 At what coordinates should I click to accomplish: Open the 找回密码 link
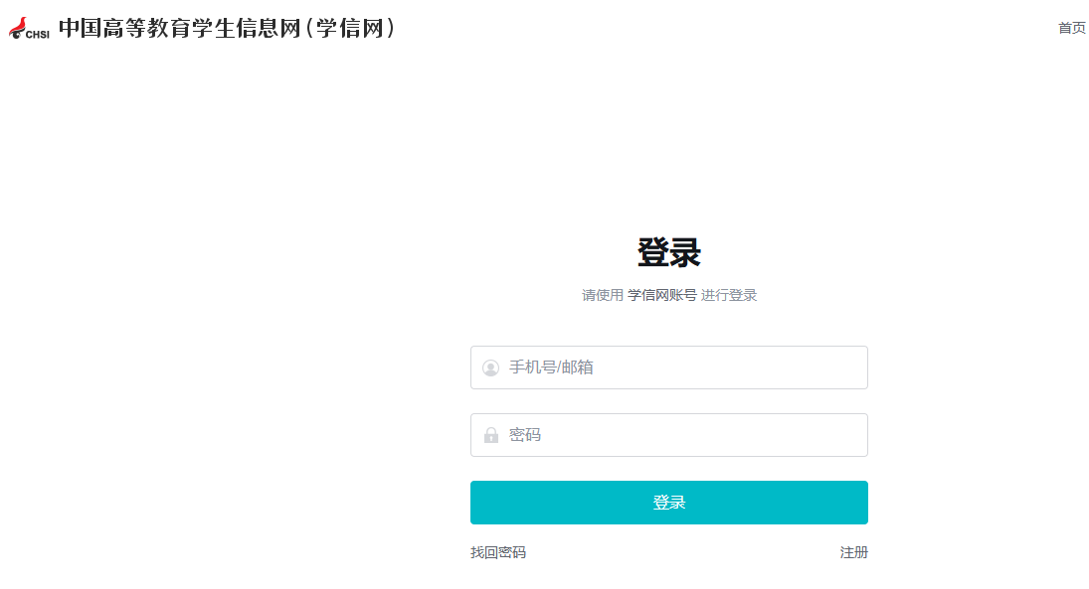point(497,552)
